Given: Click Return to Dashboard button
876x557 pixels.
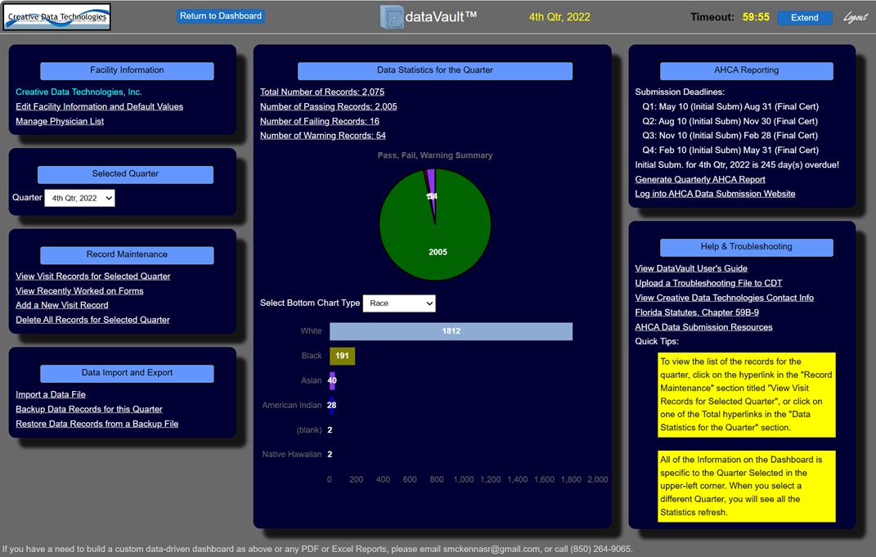Looking at the screenshot, I should tap(221, 16).
